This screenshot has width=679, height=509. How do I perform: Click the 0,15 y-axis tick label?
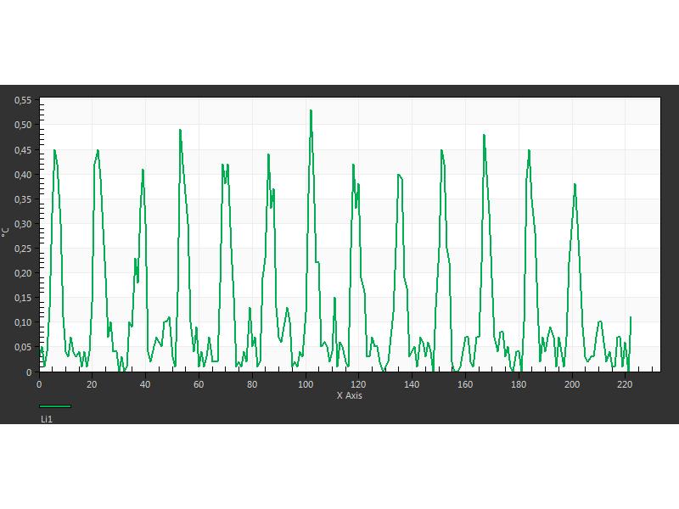(x=23, y=299)
